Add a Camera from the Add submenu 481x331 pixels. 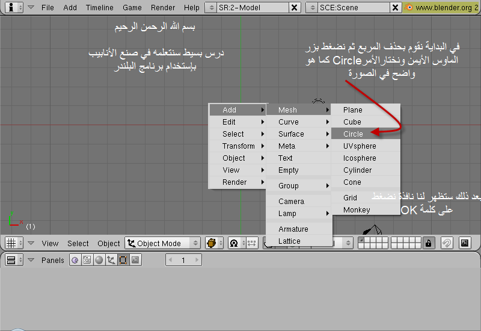[x=299, y=202]
